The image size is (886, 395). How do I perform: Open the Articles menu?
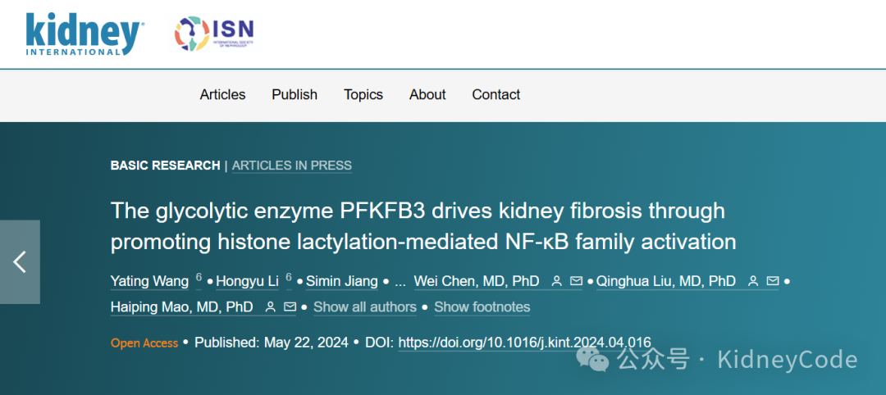tap(222, 95)
